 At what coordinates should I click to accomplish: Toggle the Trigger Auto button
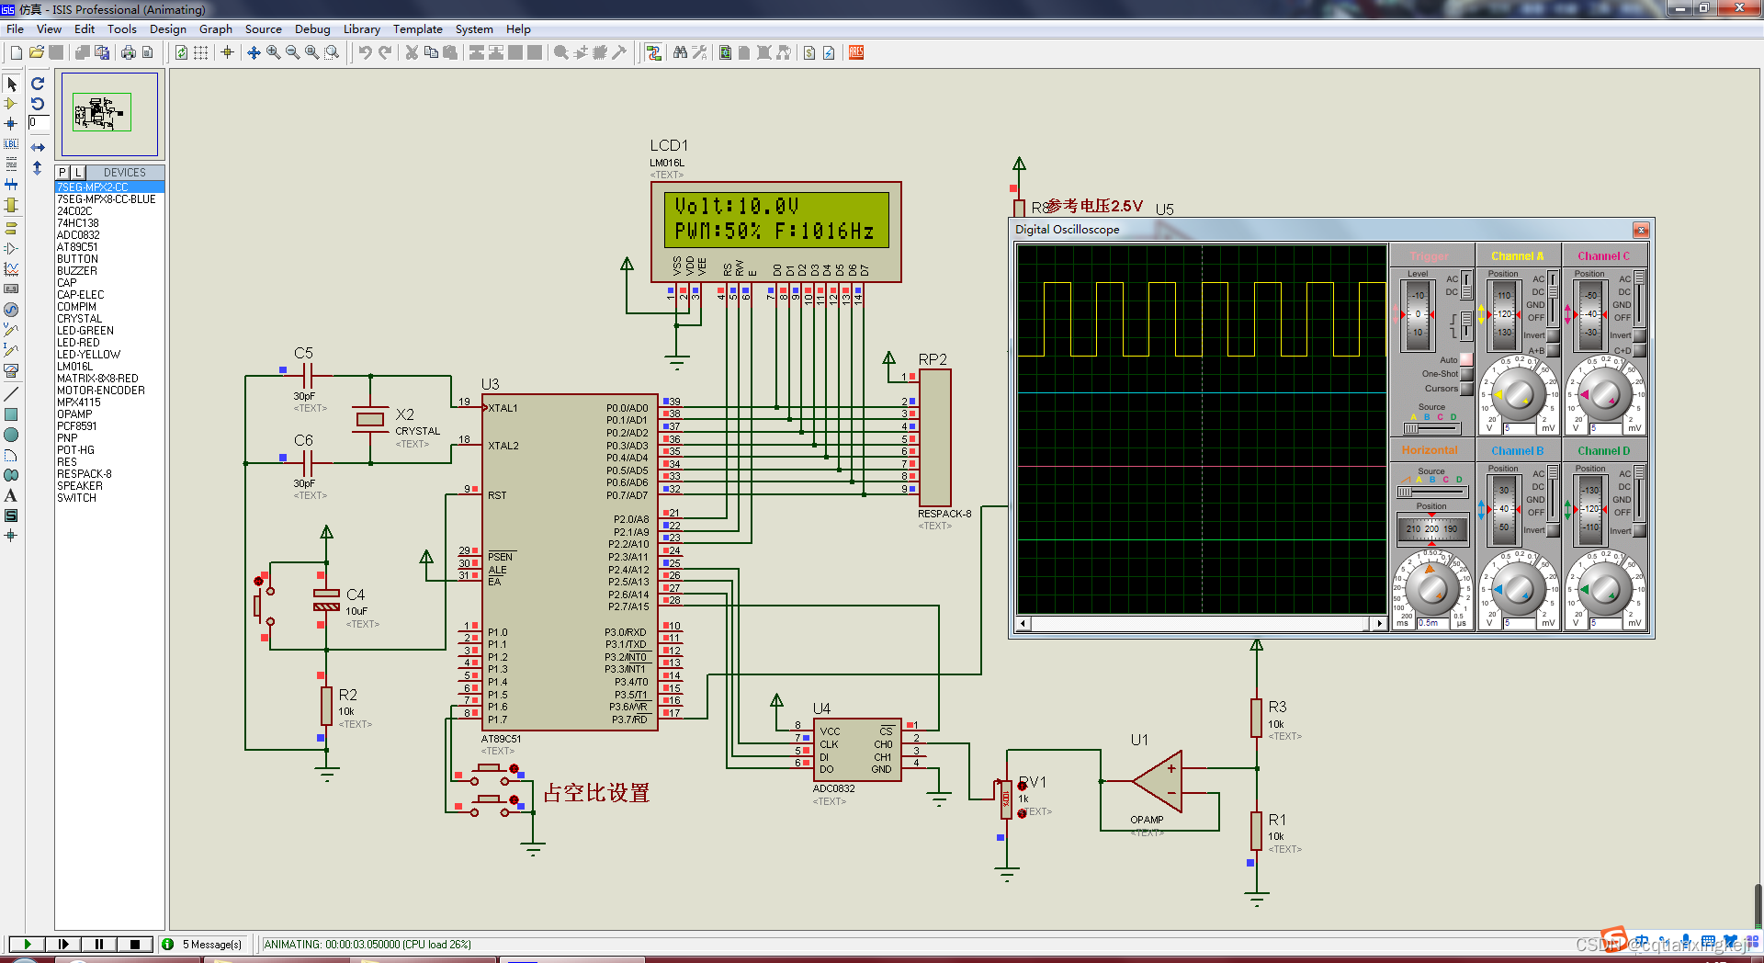(x=1466, y=359)
